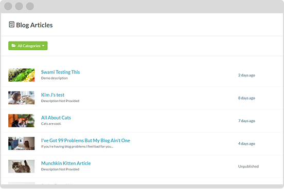The image size is (284, 189).
Task: Open the Swami Testing This article
Action: click(x=61, y=72)
